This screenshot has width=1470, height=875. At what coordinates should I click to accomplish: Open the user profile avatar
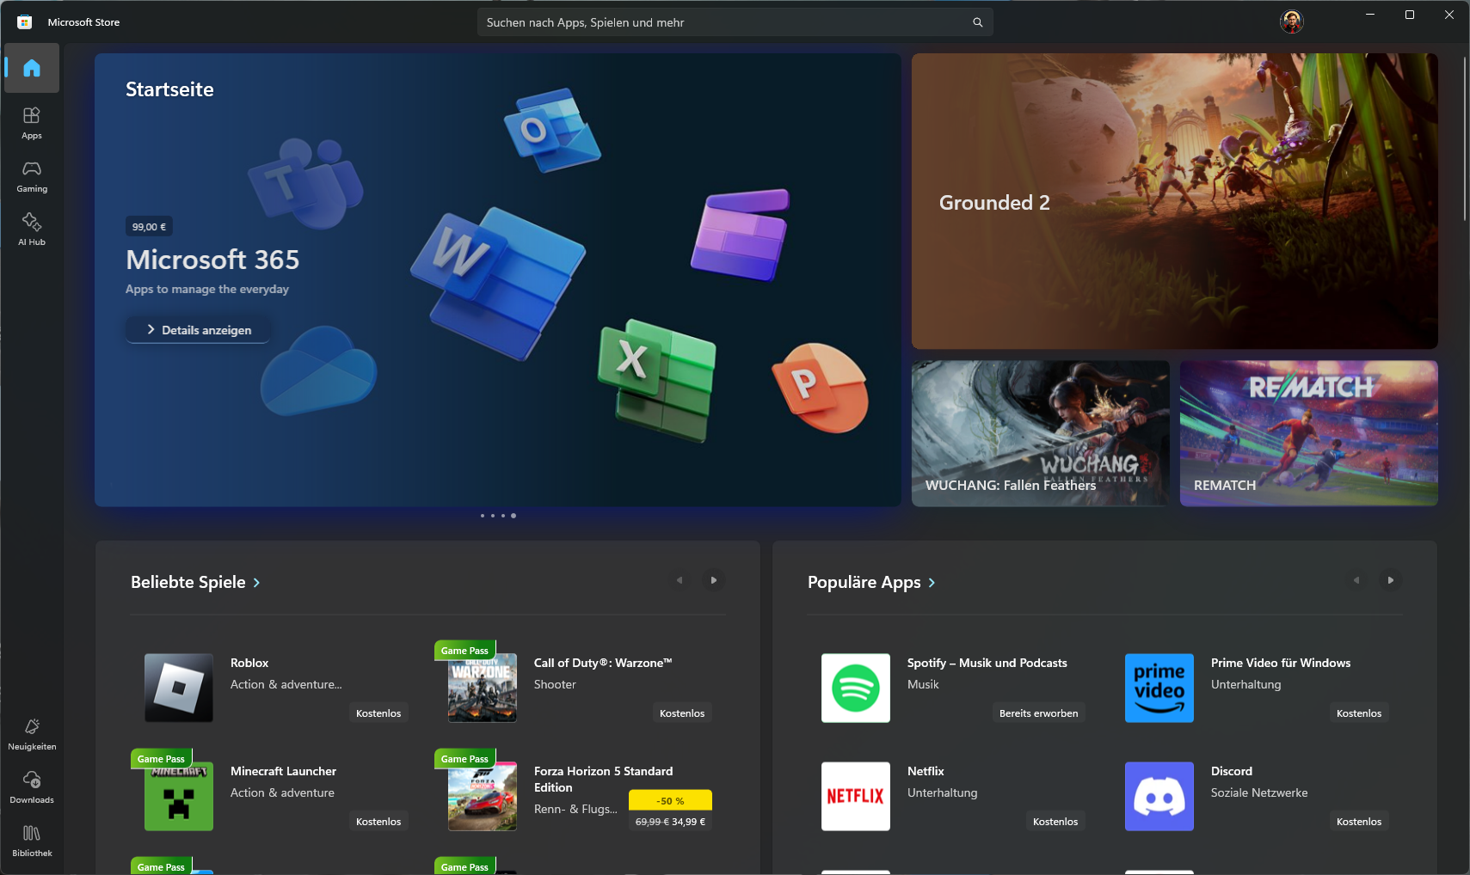[1291, 21]
